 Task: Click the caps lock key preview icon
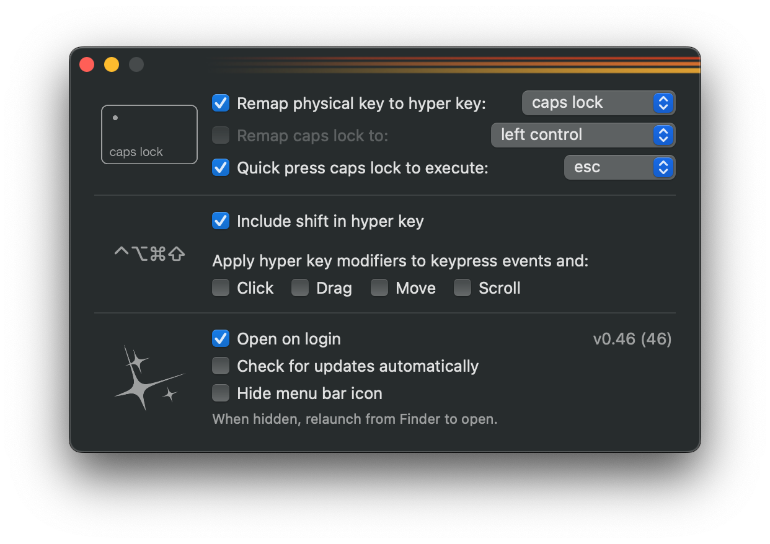(x=149, y=134)
